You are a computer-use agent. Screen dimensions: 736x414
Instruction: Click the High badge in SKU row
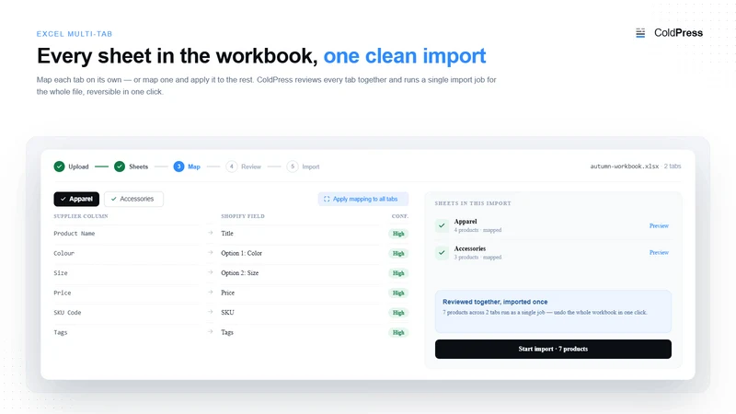(398, 313)
